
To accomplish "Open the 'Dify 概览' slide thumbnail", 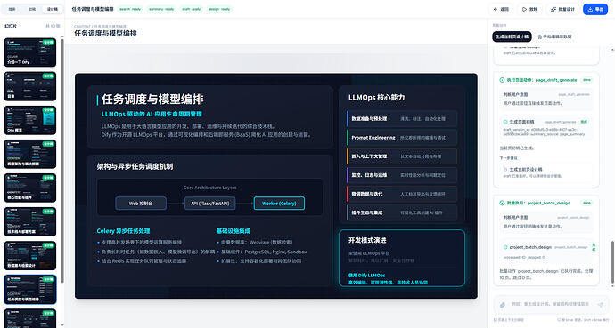I will pyautogui.click(x=30, y=120).
